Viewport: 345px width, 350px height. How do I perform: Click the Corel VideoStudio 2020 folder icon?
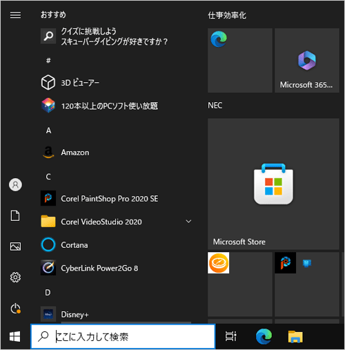[48, 222]
